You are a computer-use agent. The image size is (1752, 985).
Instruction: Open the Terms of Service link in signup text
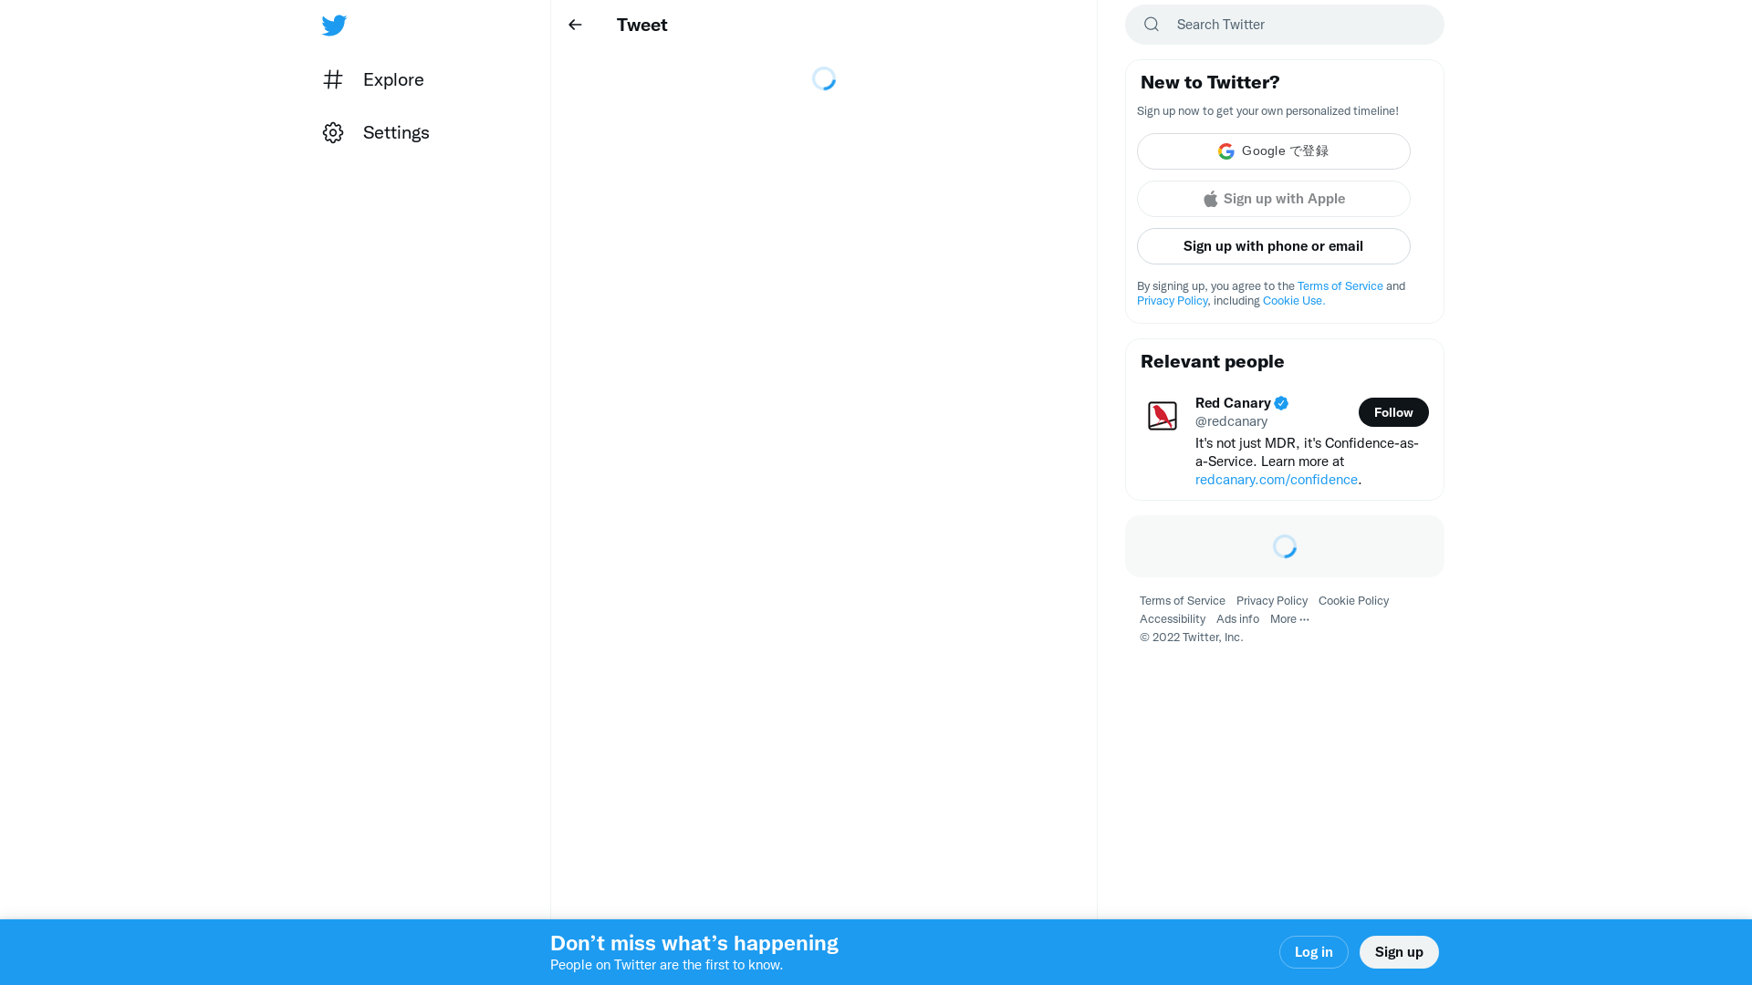point(1340,286)
